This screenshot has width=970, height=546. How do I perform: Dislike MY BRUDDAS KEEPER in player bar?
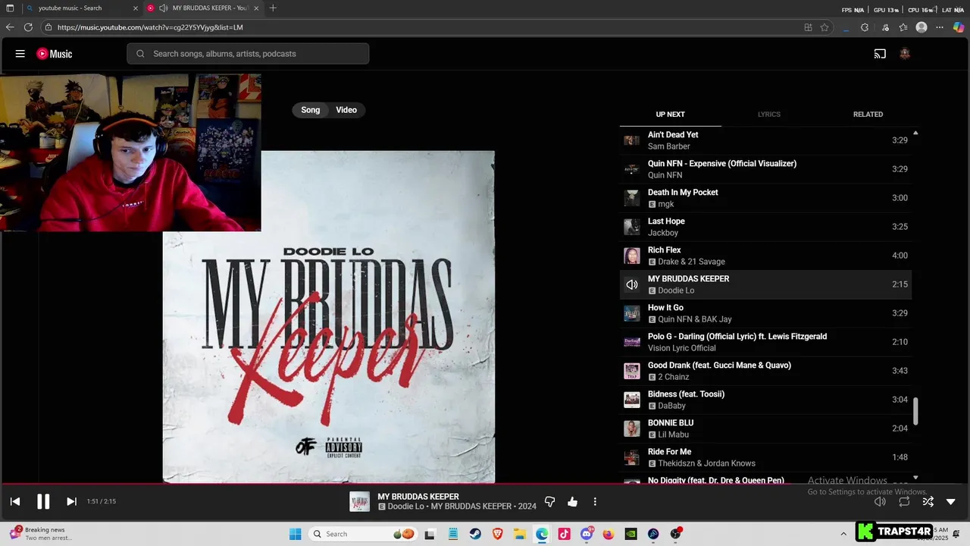click(x=550, y=501)
